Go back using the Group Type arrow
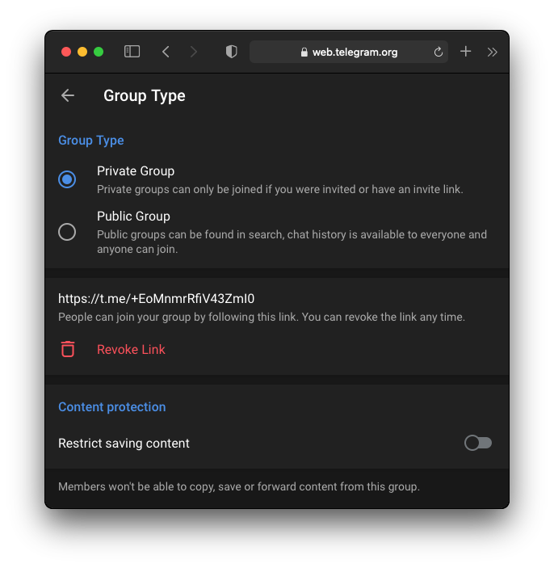The height and width of the screenshot is (568, 554). click(x=68, y=95)
